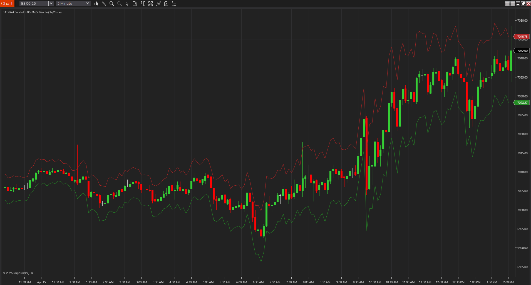The image size is (531, 285).
Task: Click the red 7045.73 price marker
Action: (522, 36)
